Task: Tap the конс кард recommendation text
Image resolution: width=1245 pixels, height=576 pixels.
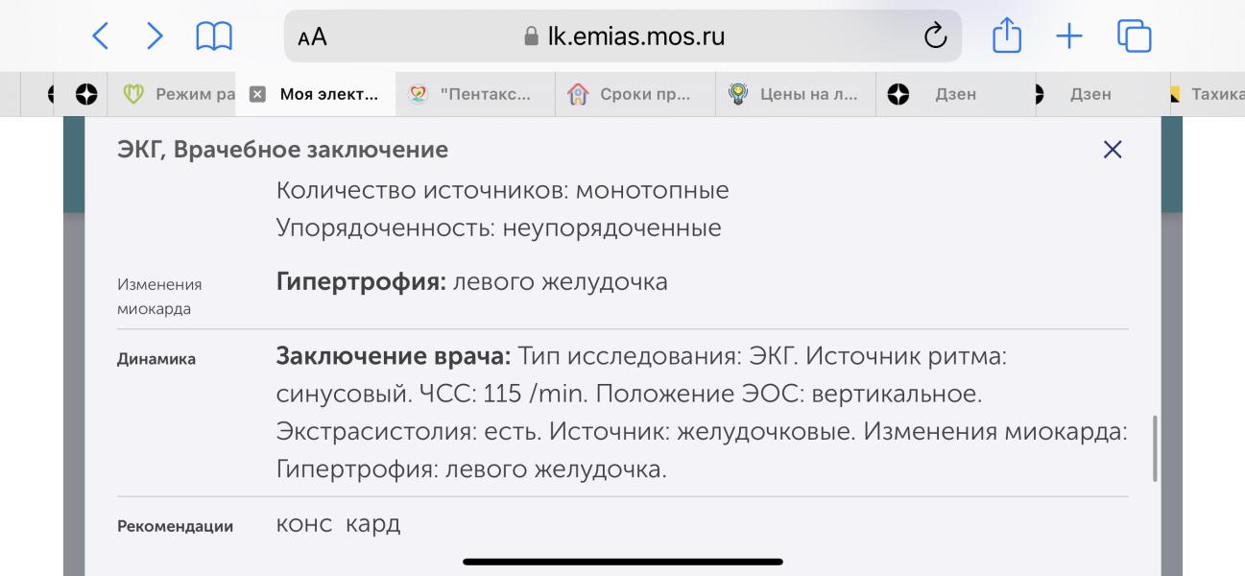Action: click(x=338, y=525)
